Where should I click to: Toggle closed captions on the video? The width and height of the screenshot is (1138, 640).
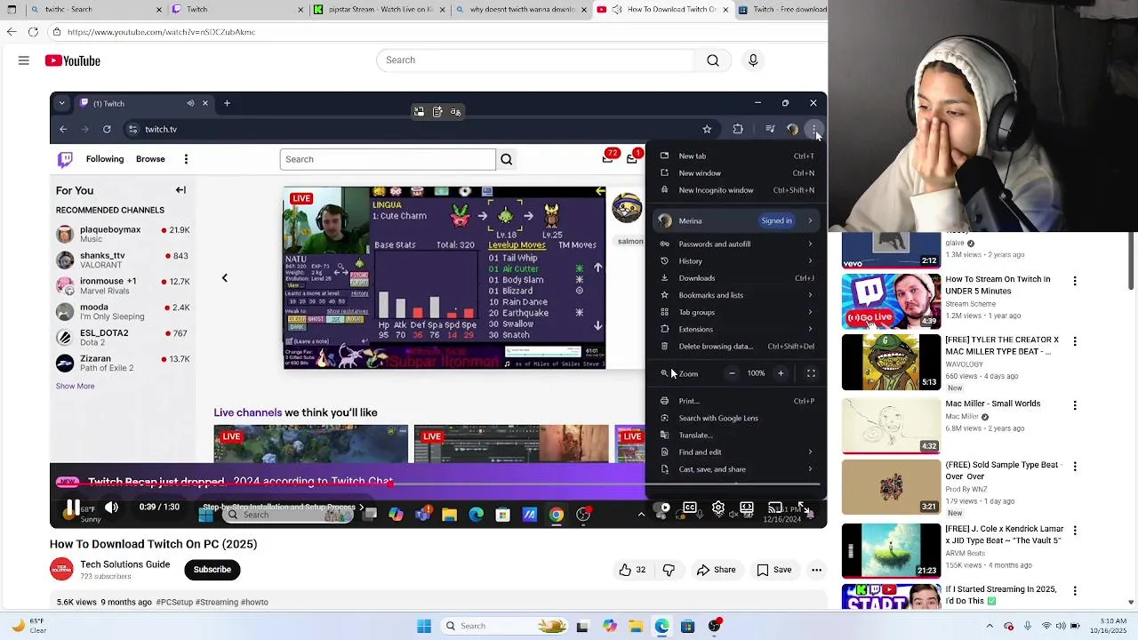pyautogui.click(x=690, y=508)
